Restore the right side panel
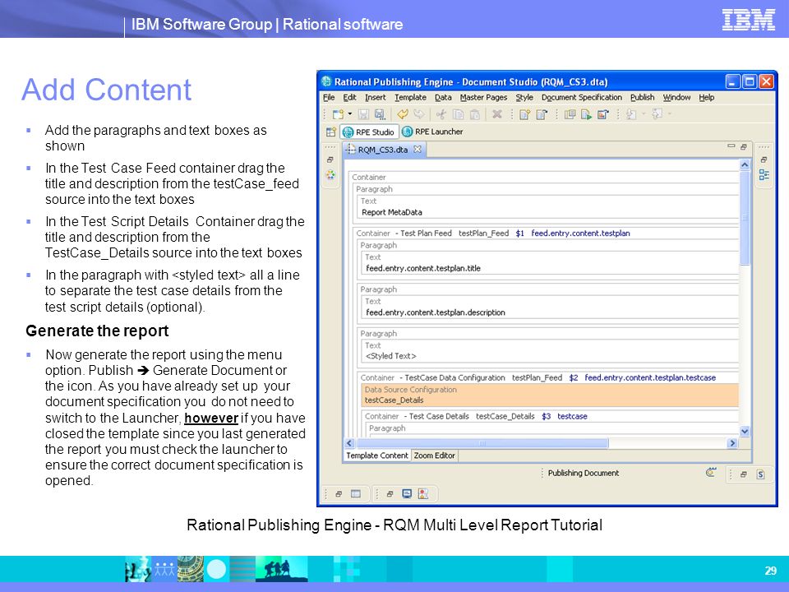The height and width of the screenshot is (592, 789). tap(764, 160)
